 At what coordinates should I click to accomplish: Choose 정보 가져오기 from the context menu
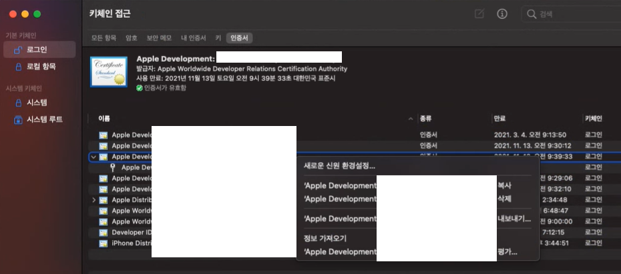[x=325, y=239]
